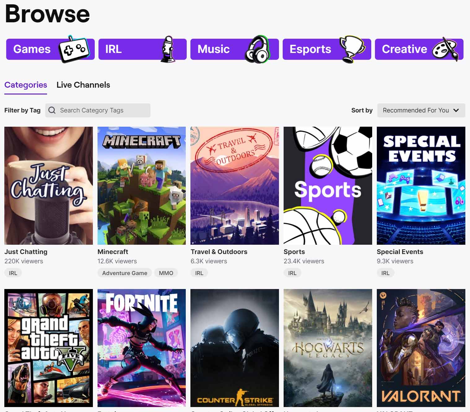Expand the Recommended For You sort dropdown
470x412 pixels.
tap(421, 110)
